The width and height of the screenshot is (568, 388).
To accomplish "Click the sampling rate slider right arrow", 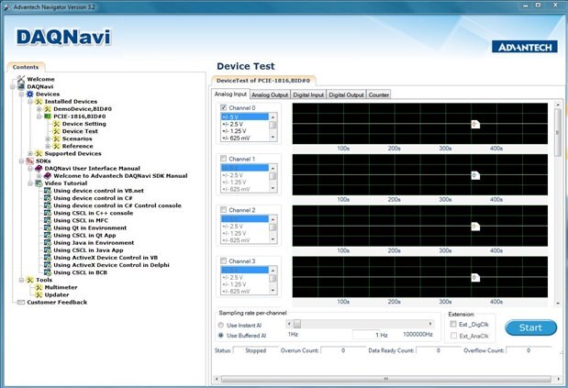I will click(430, 324).
